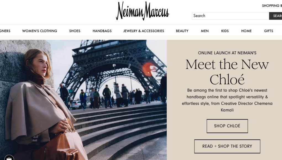Click the Shop Chloé button
Screen dimensions: 282x160
pyautogui.click(x=227, y=126)
